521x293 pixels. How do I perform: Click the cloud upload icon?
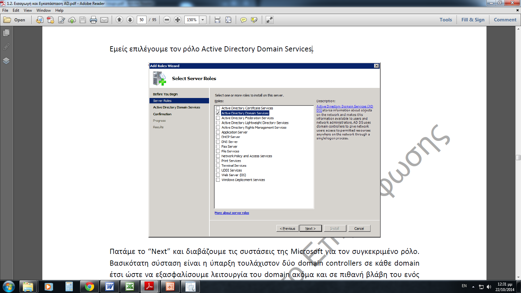click(72, 20)
